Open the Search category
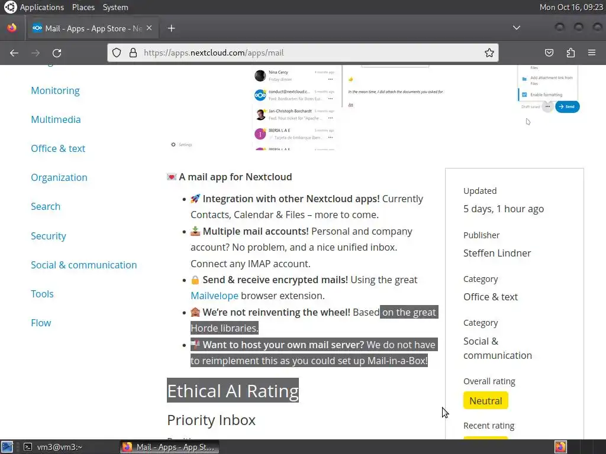This screenshot has height=454, width=606. pos(46,206)
